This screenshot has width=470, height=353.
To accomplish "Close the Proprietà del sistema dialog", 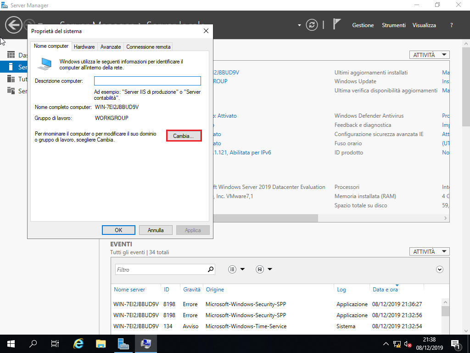I will pyautogui.click(x=206, y=31).
